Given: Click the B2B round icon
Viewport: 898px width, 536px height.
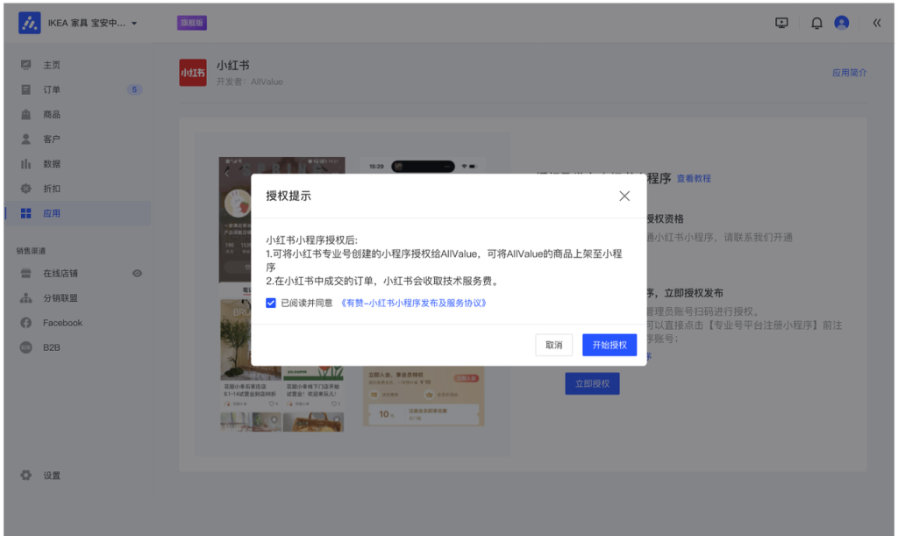Looking at the screenshot, I should coord(25,347).
